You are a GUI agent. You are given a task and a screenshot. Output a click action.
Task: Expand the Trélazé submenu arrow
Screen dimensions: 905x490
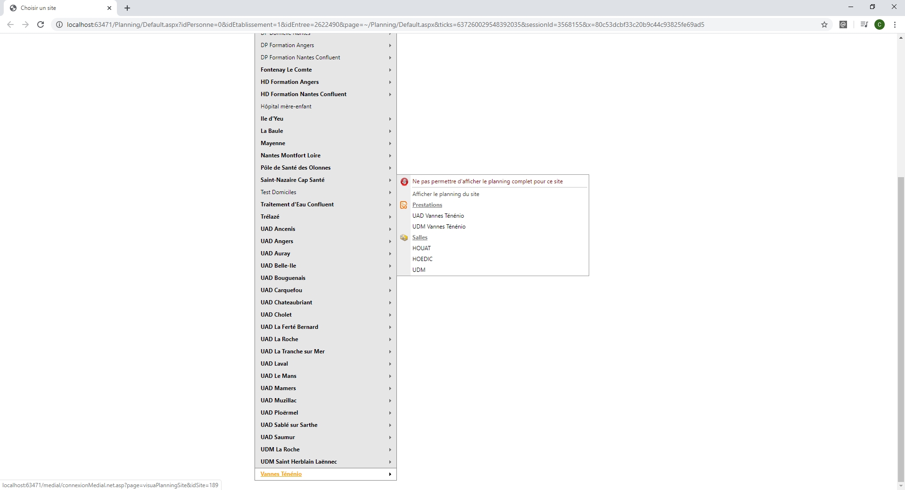pyautogui.click(x=390, y=217)
